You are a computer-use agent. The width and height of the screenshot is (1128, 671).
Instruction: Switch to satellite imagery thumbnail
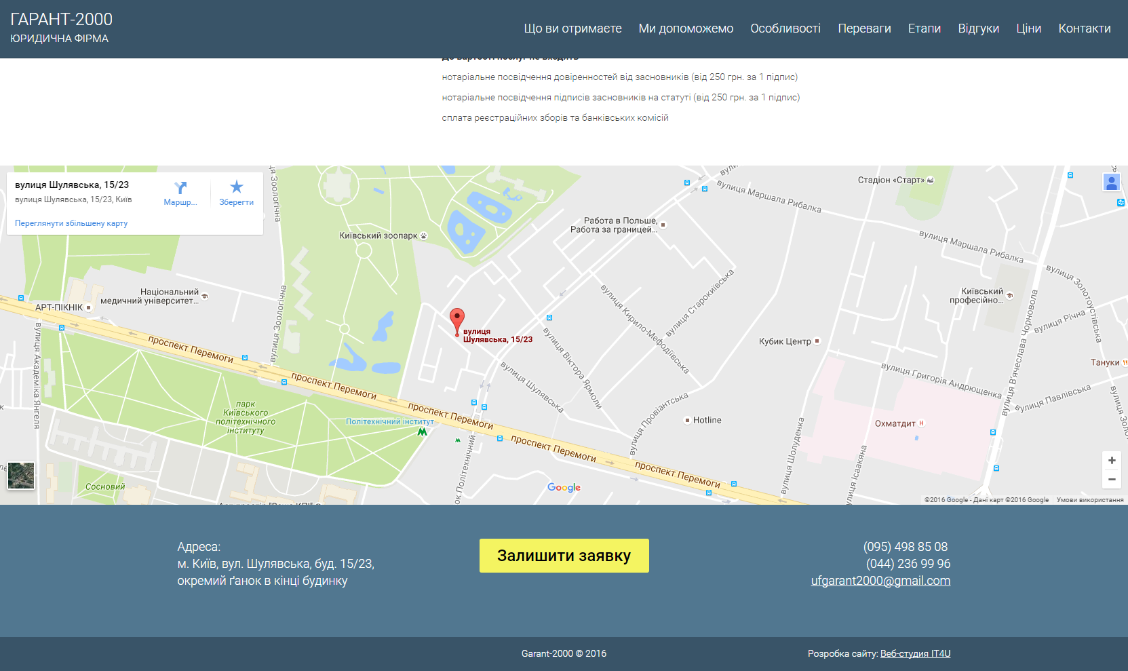pyautogui.click(x=21, y=476)
